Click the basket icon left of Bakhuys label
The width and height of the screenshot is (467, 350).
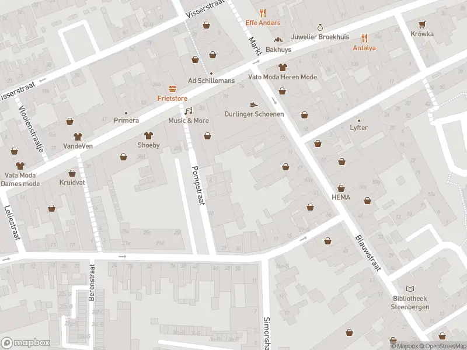(212, 55)
